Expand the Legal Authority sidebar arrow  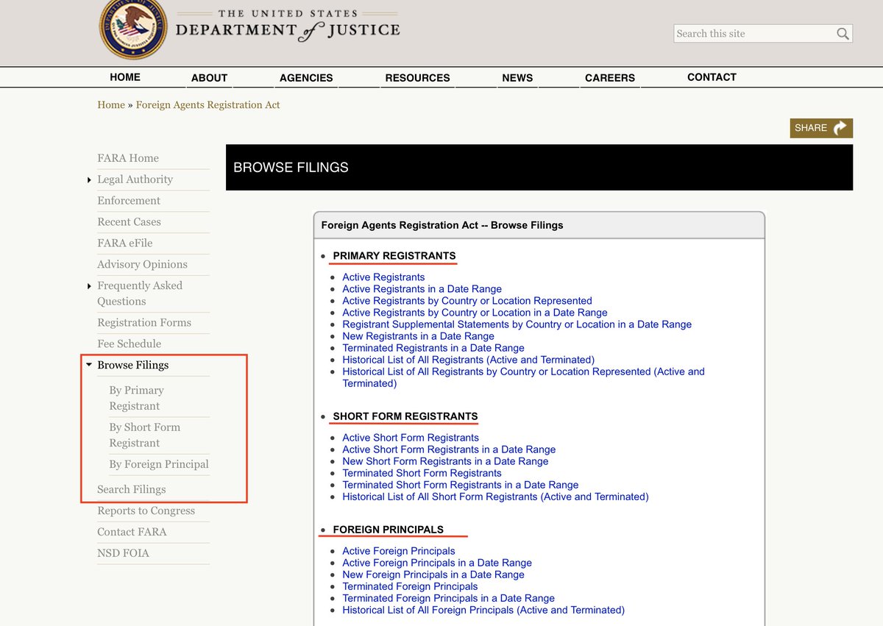(89, 180)
